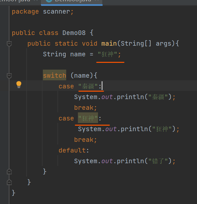Click '(name)' in the switch statement

point(82,75)
